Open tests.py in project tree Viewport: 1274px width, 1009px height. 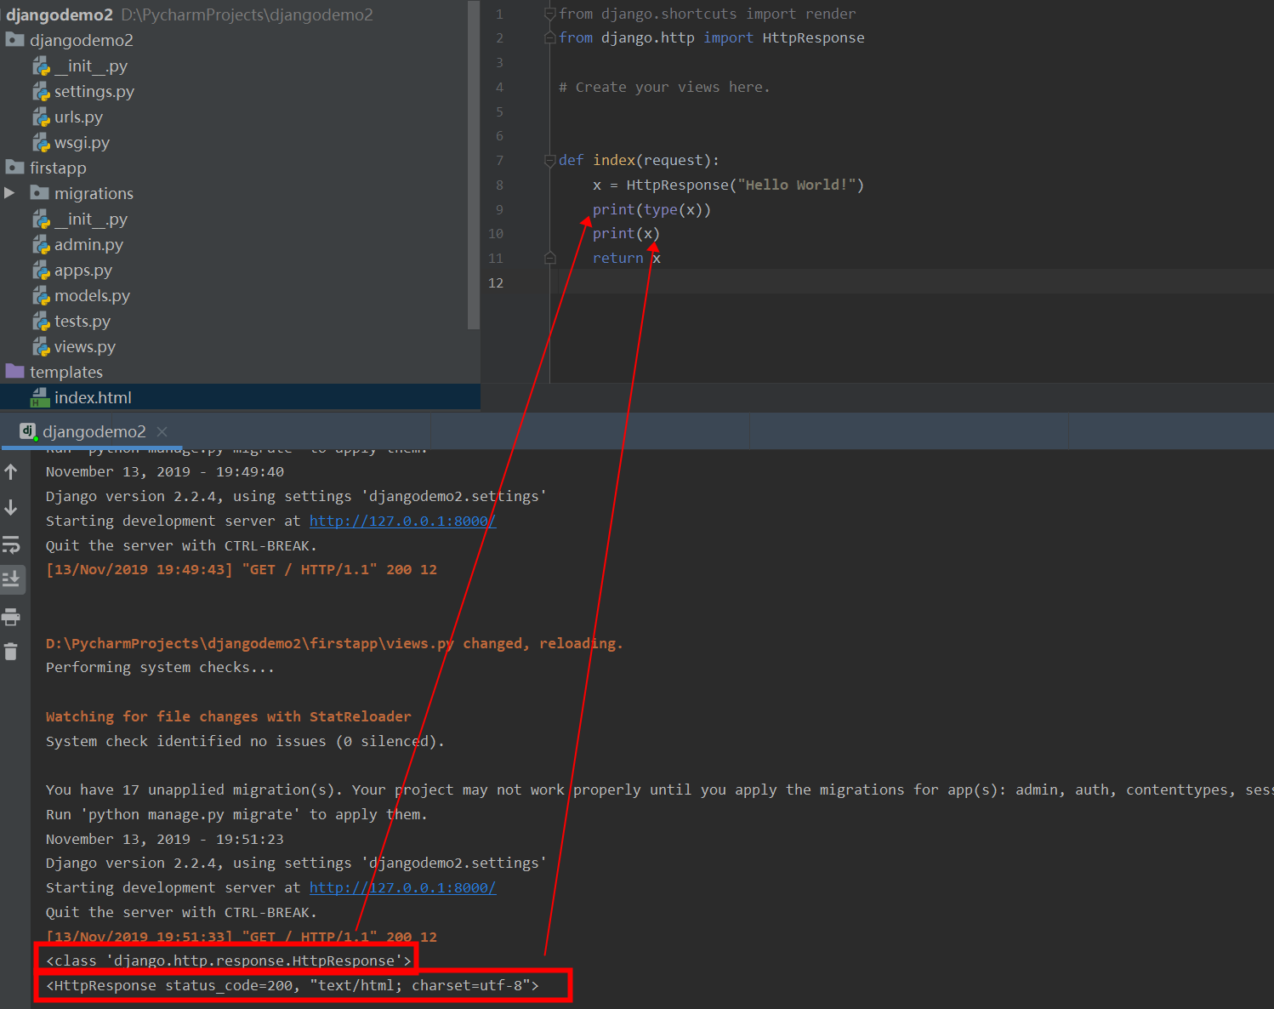[x=82, y=321]
